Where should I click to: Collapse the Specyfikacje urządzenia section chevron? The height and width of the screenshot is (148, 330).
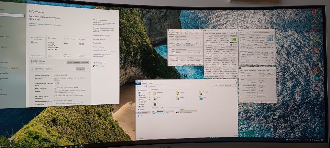88,69
